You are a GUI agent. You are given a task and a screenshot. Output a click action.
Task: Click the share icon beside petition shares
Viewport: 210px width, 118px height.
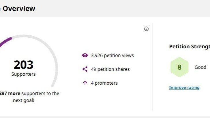pyautogui.click(x=85, y=69)
